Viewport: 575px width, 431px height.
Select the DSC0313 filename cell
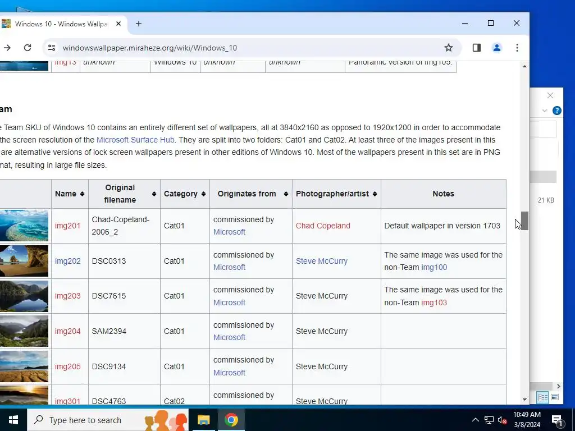(x=124, y=261)
